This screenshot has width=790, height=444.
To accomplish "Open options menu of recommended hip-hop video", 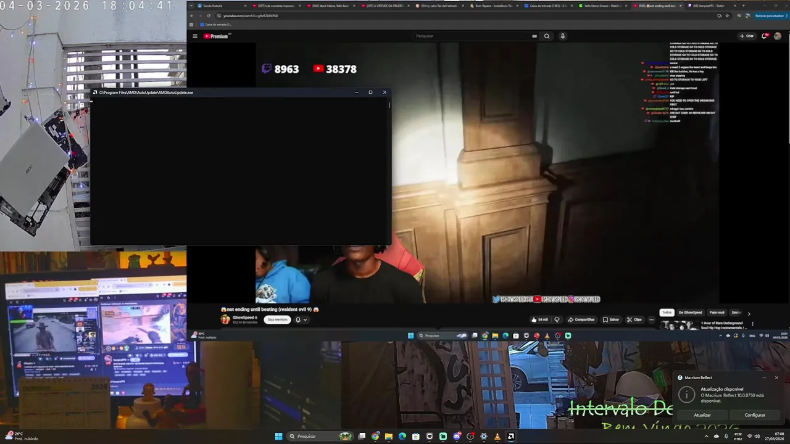I will (x=752, y=324).
